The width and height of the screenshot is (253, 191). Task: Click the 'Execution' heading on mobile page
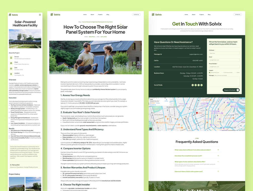[13, 98]
